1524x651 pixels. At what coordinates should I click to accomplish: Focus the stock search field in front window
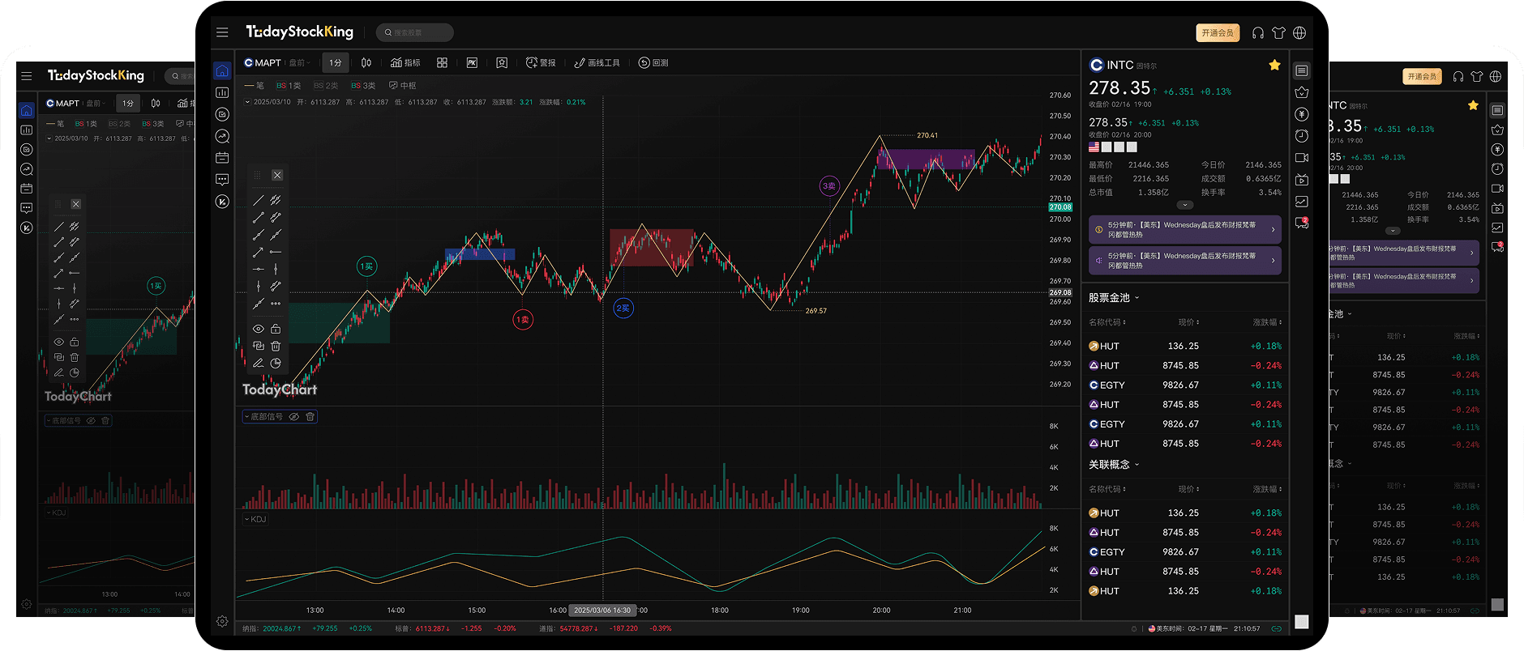(x=415, y=32)
